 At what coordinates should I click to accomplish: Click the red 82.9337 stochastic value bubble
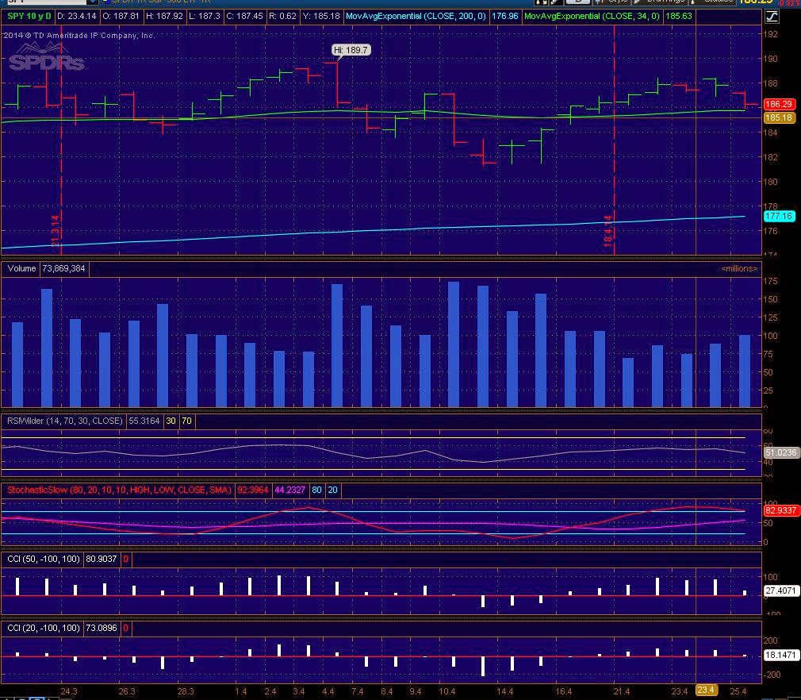[x=780, y=510]
